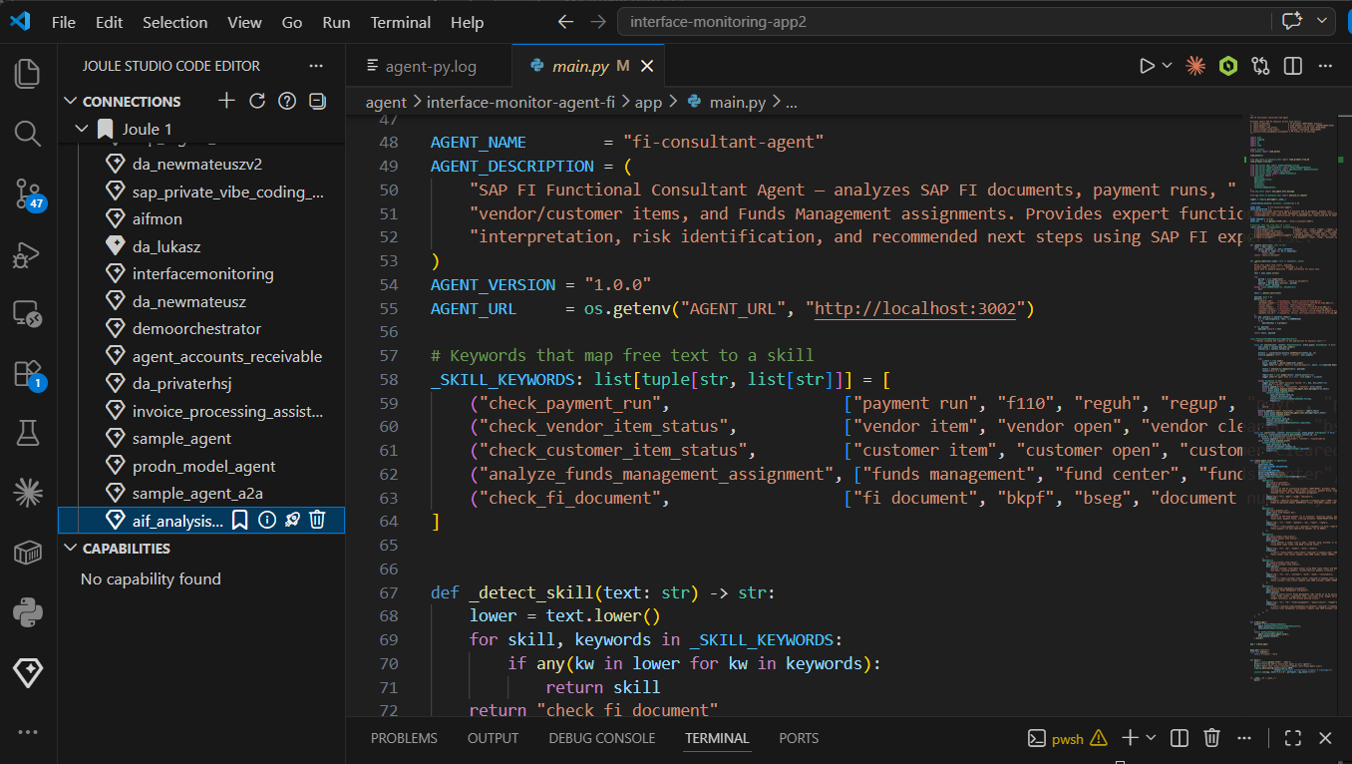
Task: Open editor more actions ellipsis
Action: (x=1325, y=66)
